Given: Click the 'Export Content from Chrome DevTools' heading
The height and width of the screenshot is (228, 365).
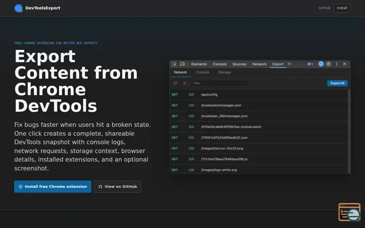Looking at the screenshot, I should point(76,81).
